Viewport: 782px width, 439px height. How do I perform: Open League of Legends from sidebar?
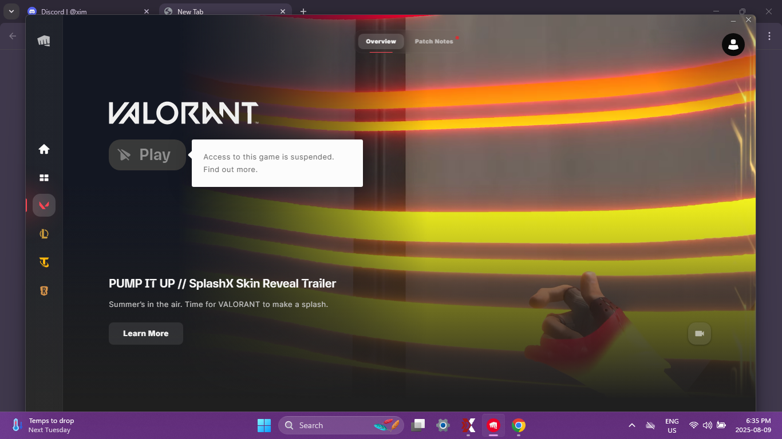click(44, 233)
